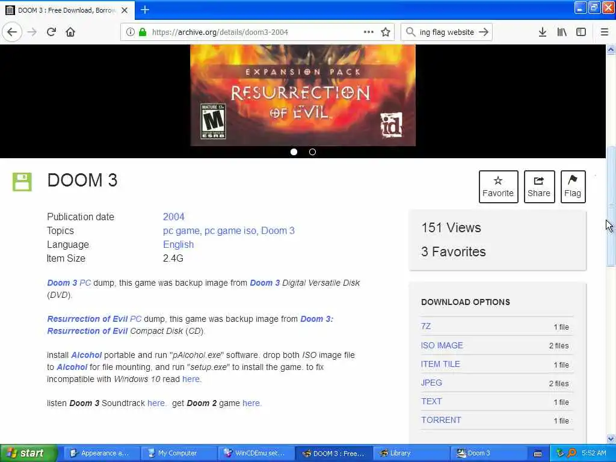Show site information icon in address bar
The width and height of the screenshot is (616, 462).
tap(131, 32)
